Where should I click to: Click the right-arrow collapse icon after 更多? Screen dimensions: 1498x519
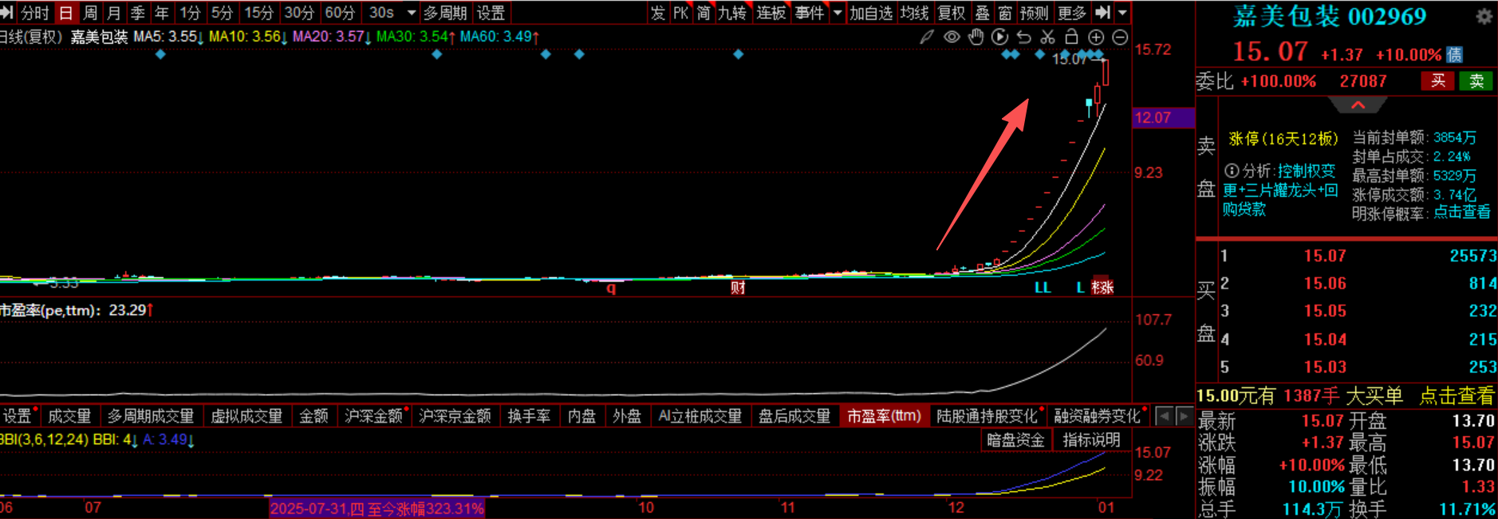(1102, 12)
